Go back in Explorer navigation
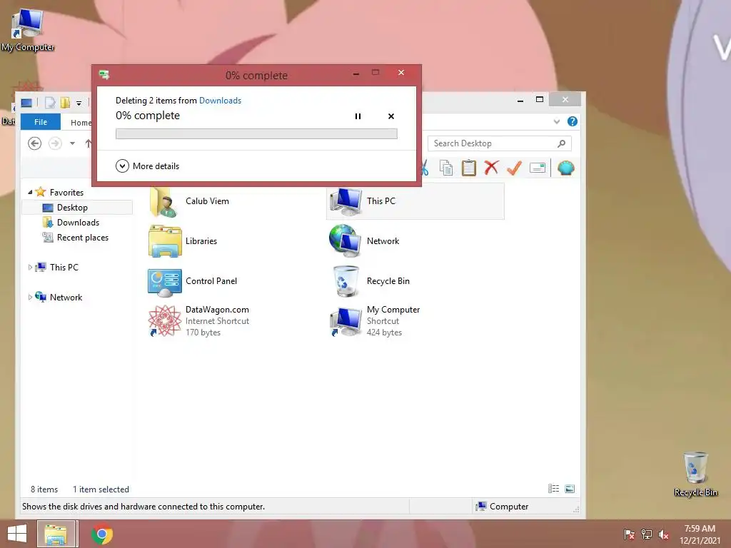The width and height of the screenshot is (731, 548). [x=34, y=143]
